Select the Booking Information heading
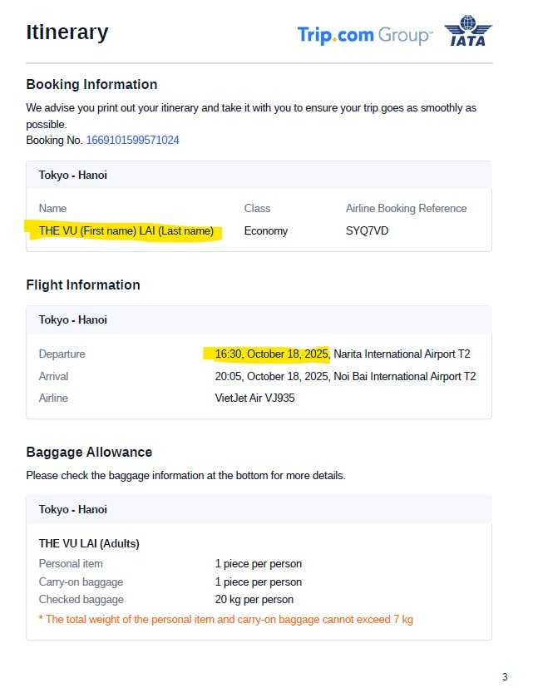The width and height of the screenshot is (533, 688). [91, 84]
